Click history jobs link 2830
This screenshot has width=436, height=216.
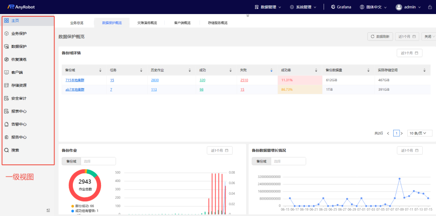tap(155, 80)
